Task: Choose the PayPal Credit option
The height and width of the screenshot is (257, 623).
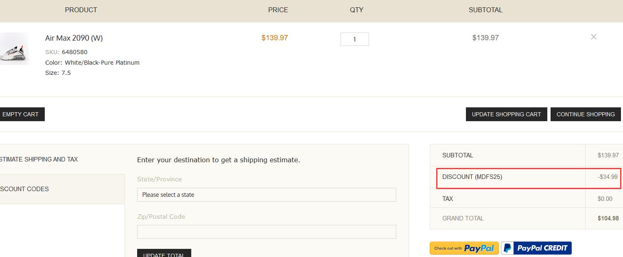Action: pos(536,248)
